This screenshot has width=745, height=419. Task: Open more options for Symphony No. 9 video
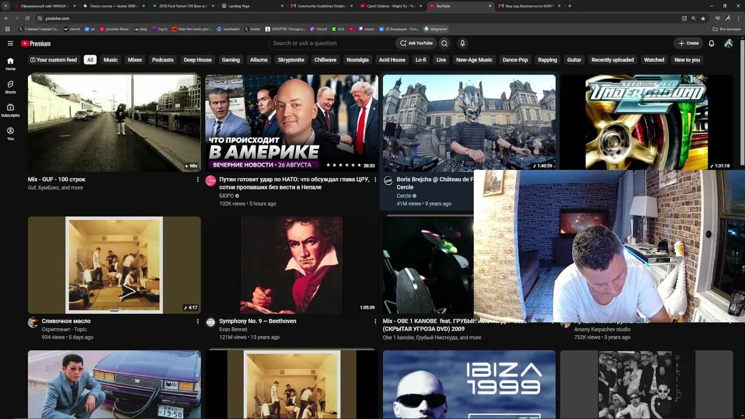[x=375, y=321]
